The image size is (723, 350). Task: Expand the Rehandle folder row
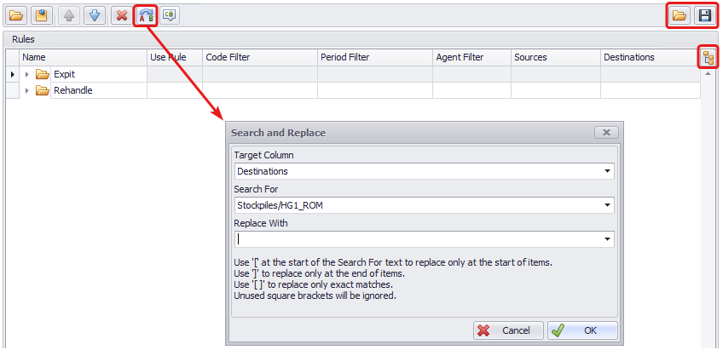point(26,90)
